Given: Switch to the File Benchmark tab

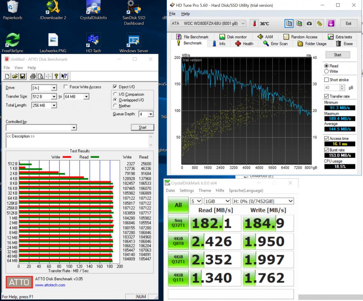Looking at the screenshot, I should [192, 37].
